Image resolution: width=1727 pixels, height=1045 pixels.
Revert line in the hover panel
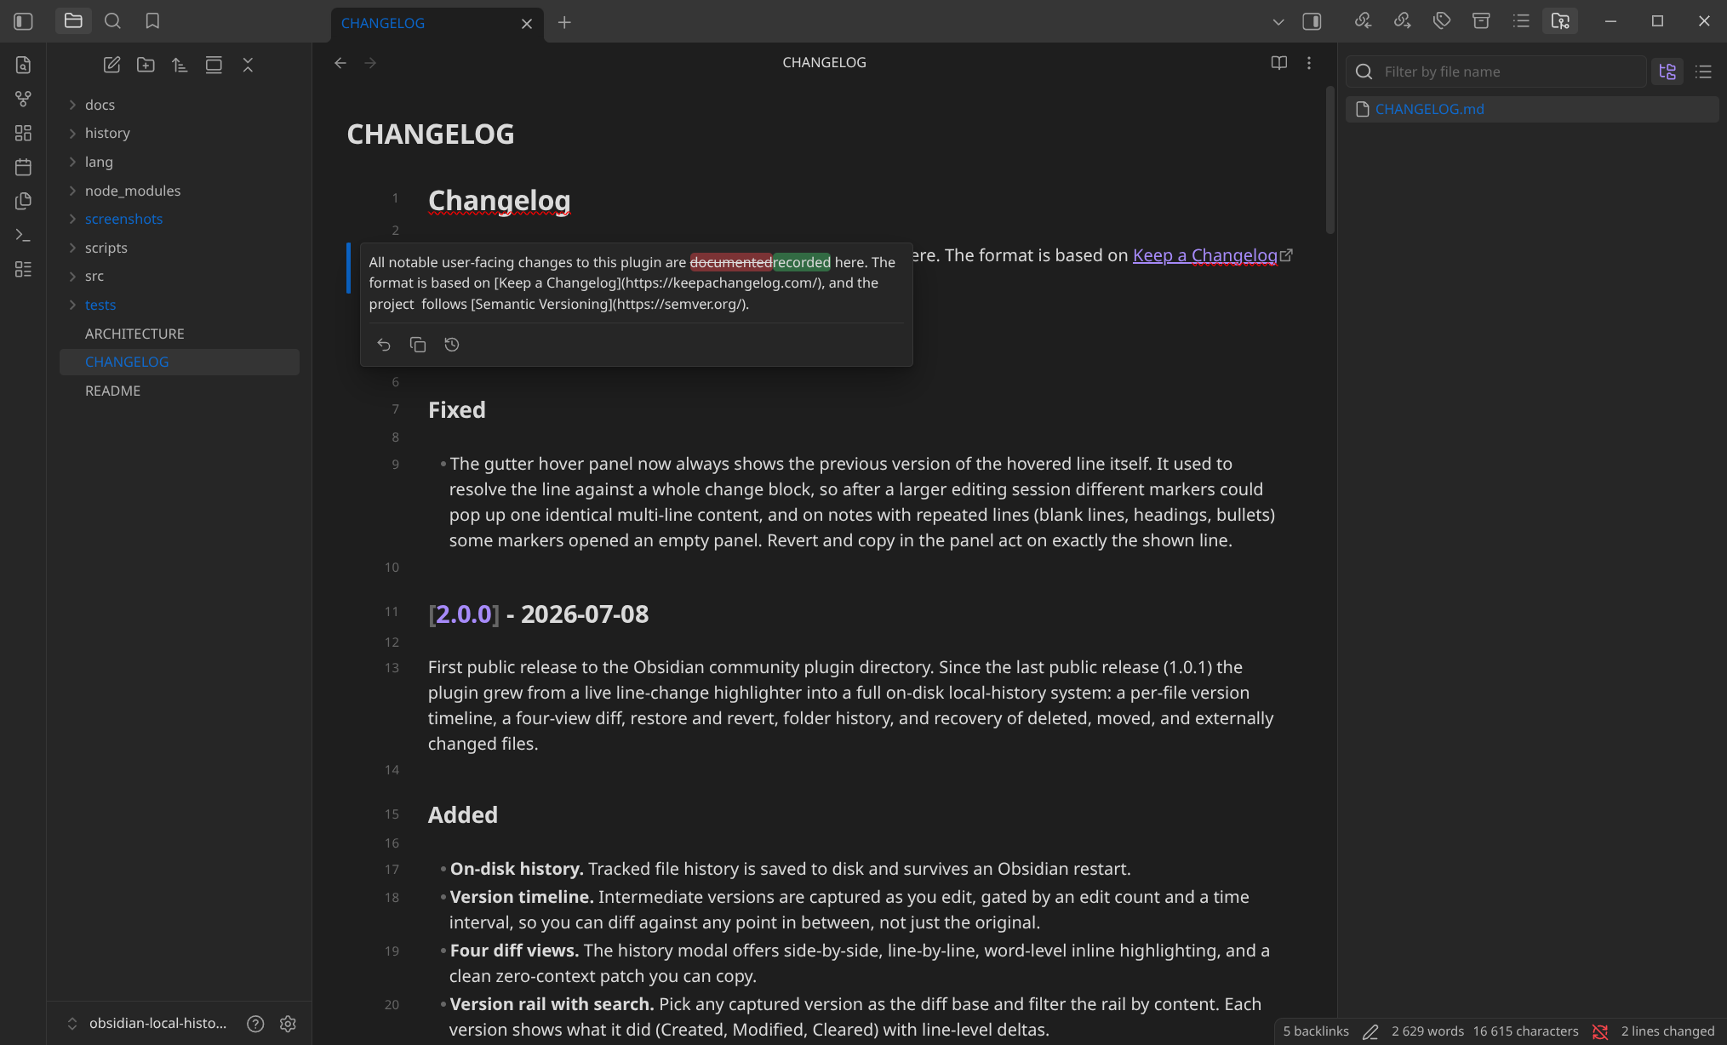384,345
